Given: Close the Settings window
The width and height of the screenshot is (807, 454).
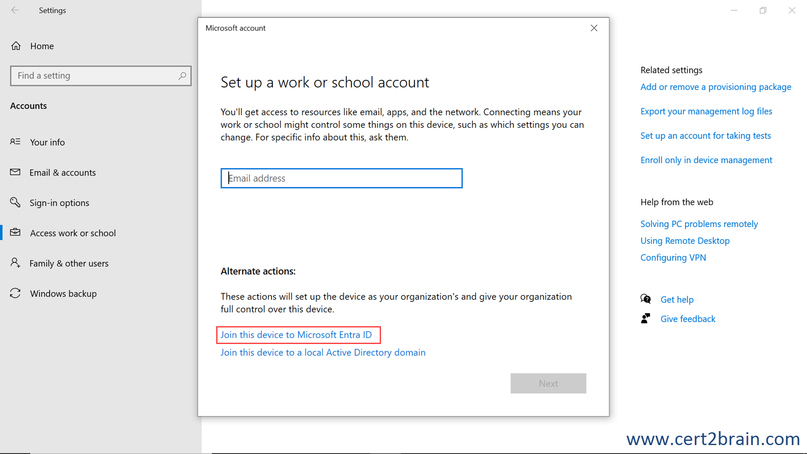Looking at the screenshot, I should (792, 10).
